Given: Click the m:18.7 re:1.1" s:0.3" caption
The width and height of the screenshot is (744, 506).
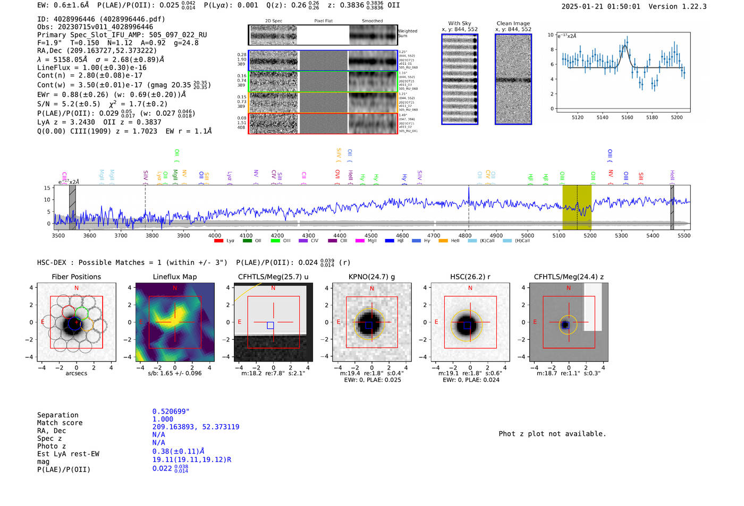Looking at the screenshot, I should pyautogui.click(x=569, y=373).
